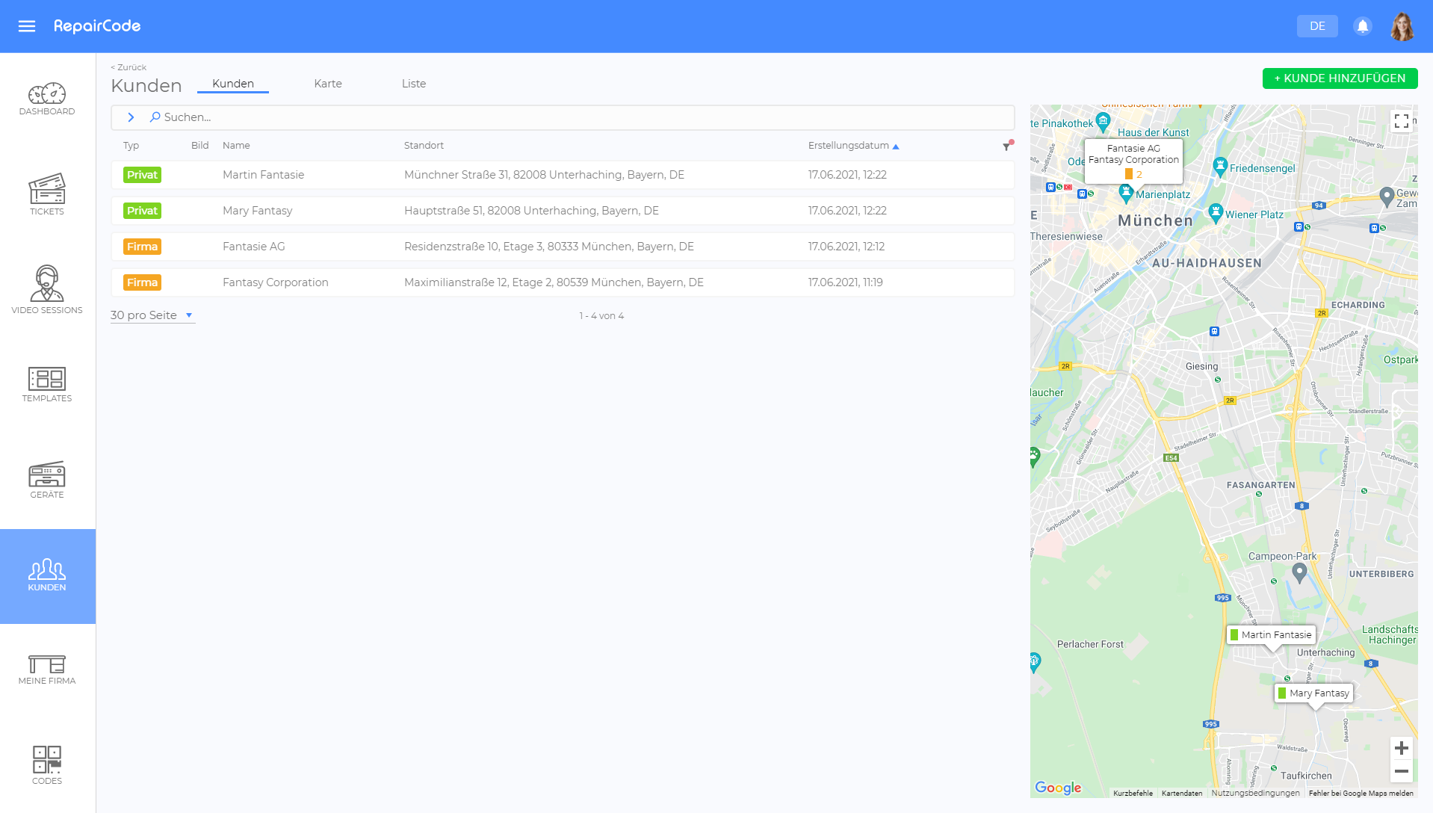Open the 30 pro Seite dropdown

pyautogui.click(x=152, y=315)
